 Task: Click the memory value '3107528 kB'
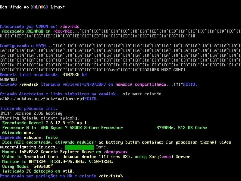pyautogui.click(x=74, y=75)
